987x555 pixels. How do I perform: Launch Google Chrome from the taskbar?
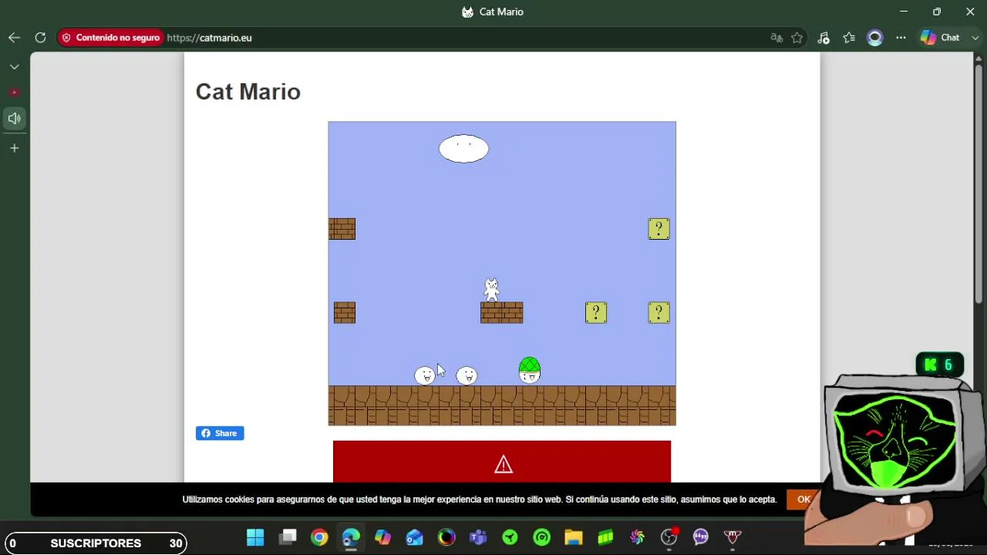point(319,537)
